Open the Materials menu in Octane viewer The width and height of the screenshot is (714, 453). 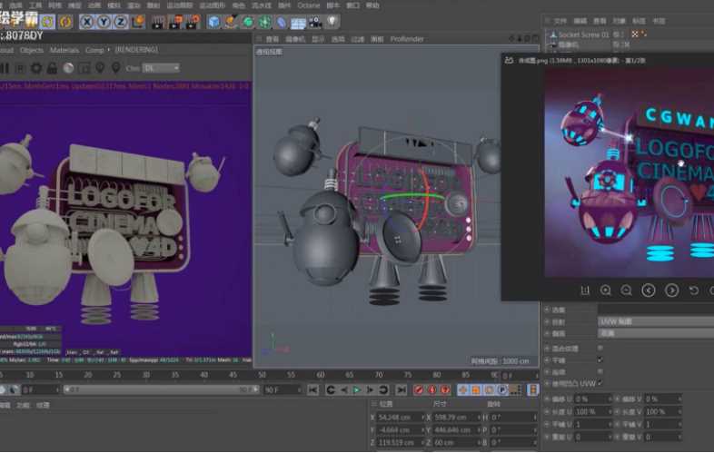click(64, 50)
